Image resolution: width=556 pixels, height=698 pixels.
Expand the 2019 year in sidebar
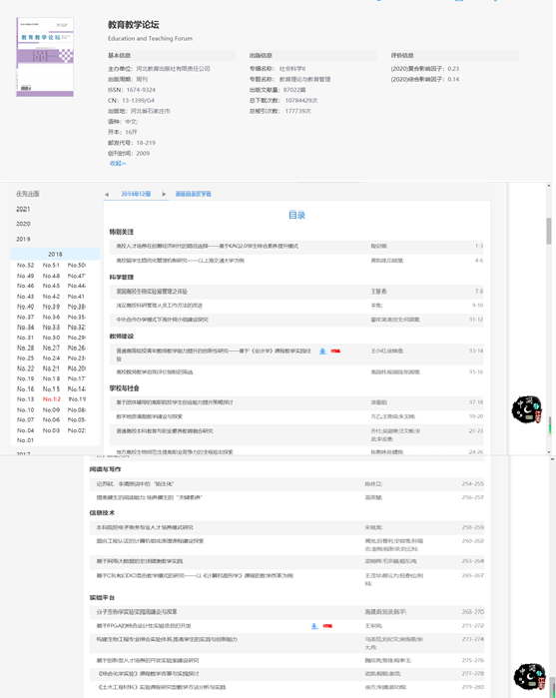pos(23,239)
